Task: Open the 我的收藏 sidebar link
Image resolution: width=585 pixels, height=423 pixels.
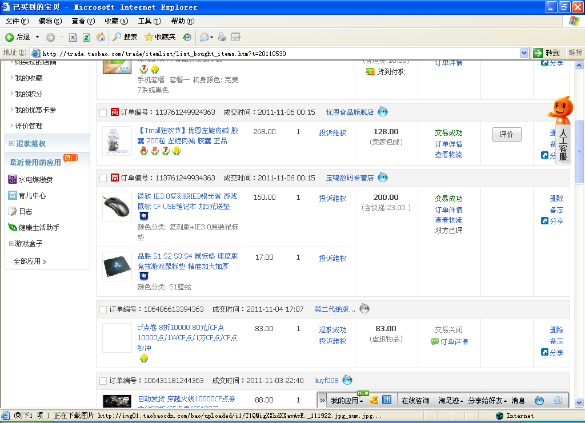Action: [29, 78]
